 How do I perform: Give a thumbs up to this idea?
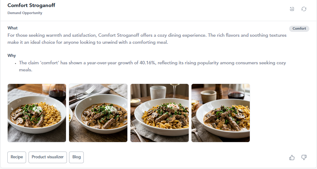292,157
